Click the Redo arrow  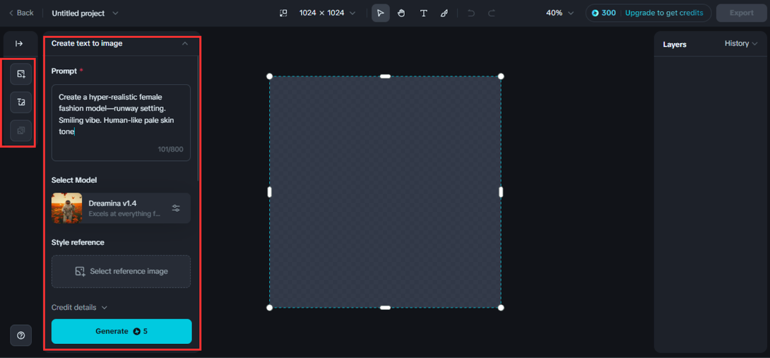pyautogui.click(x=491, y=13)
